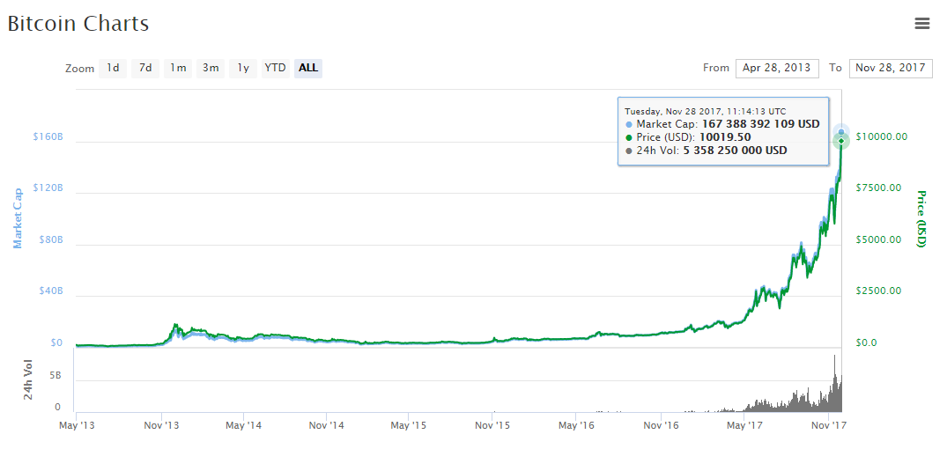
Task: Click the green price data point marker
Action: click(x=841, y=142)
